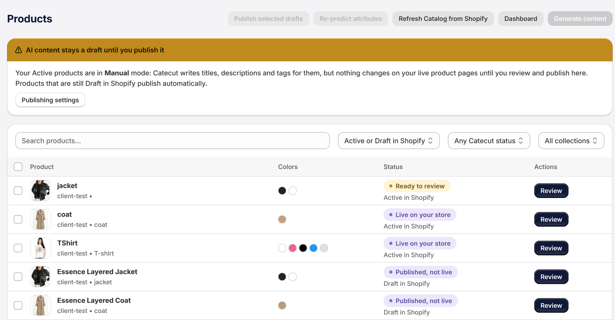Select the checkbox for the coat product
Viewport: 615px width, 320px height.
point(18,219)
